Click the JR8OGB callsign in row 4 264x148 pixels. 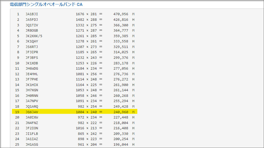click(x=32, y=30)
